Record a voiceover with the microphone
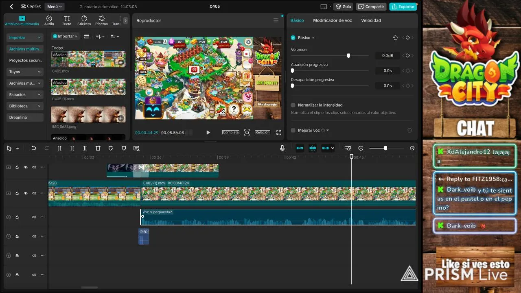 [282, 148]
